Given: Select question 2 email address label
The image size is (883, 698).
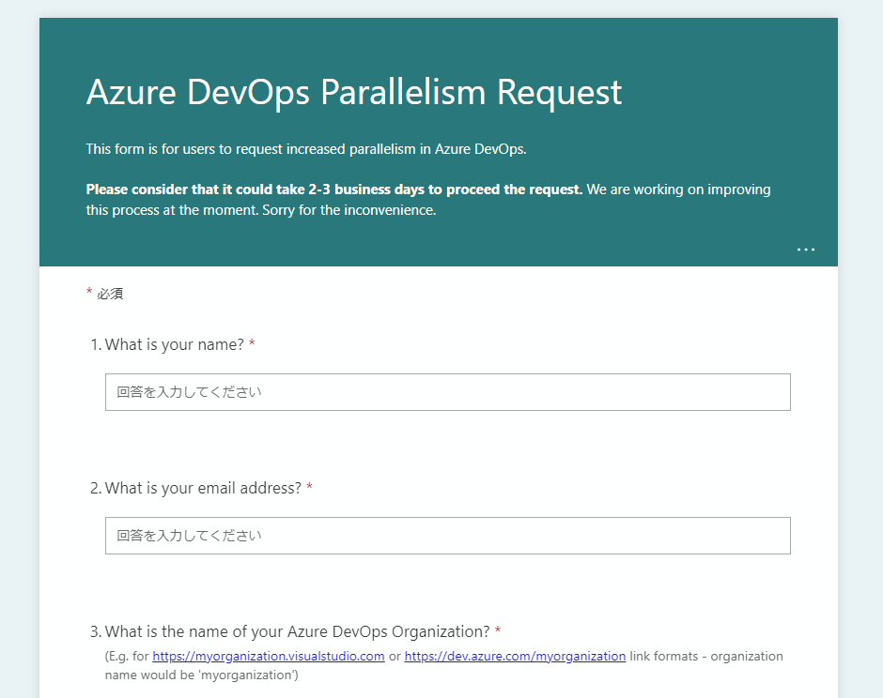Looking at the screenshot, I should 203,488.
